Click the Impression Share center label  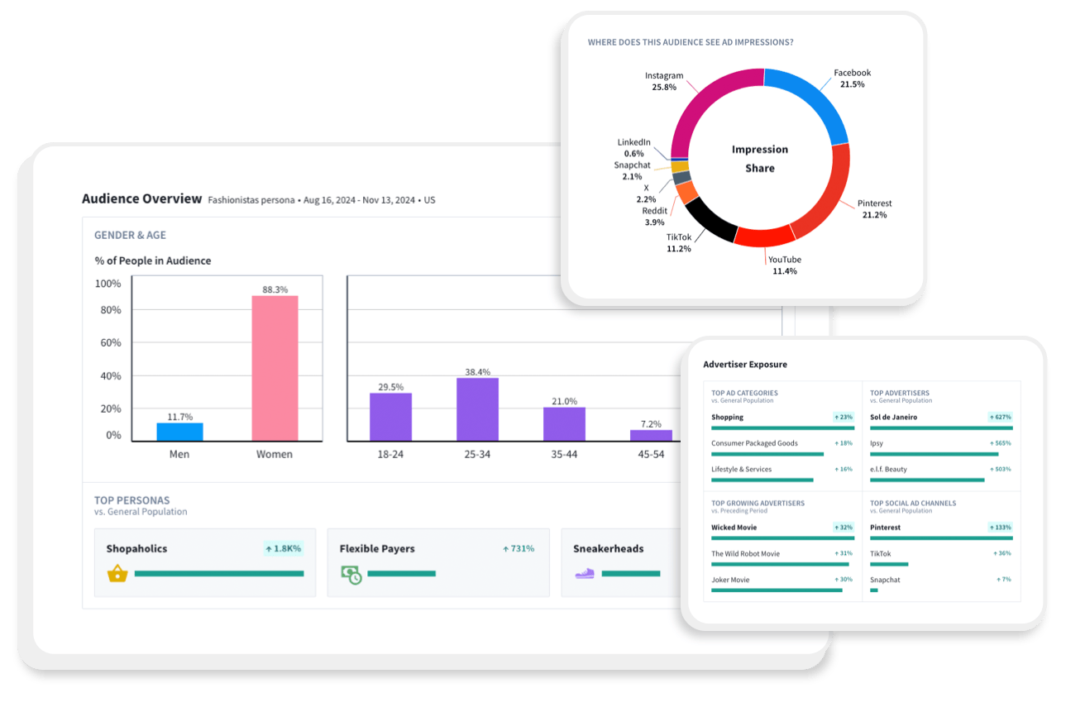point(760,159)
